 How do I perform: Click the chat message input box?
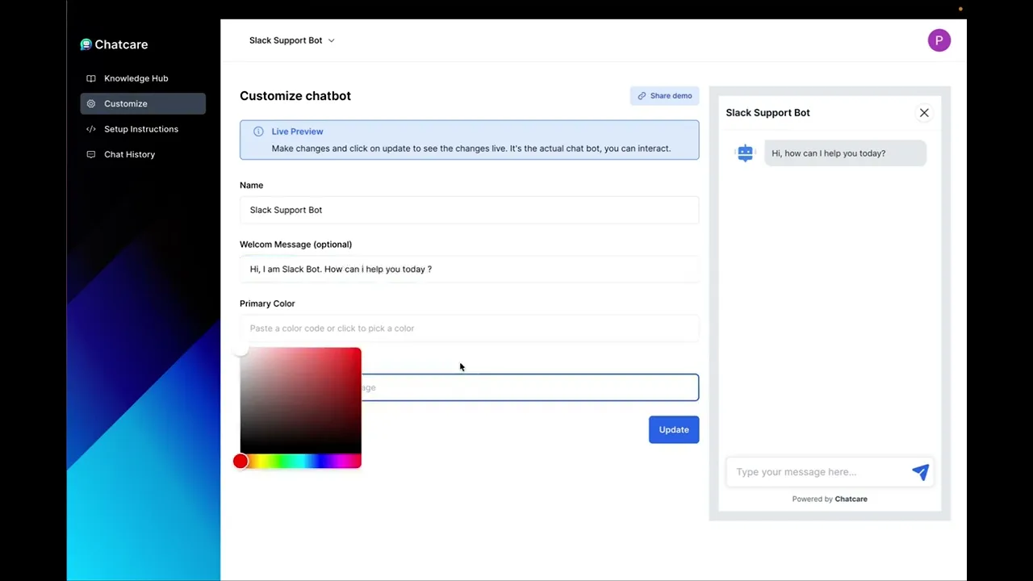pos(818,472)
